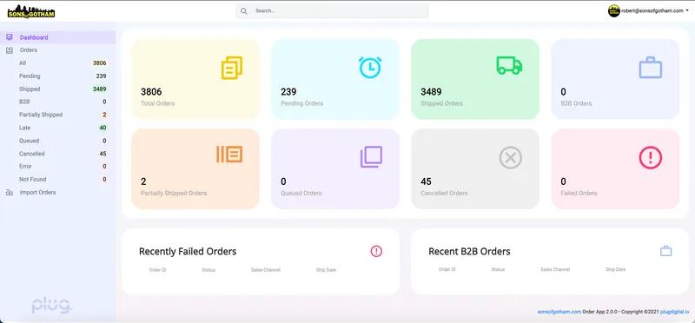695x323 pixels.
Task: Click the 45 count beside Cancelled
Action: [103, 154]
